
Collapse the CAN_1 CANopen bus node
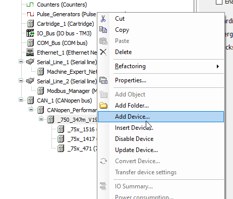(21, 100)
